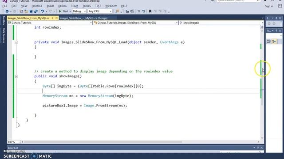Click the Save All toolbar icon

[36, 11]
